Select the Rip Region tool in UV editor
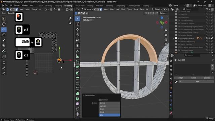Image resolution: width=215 pixels, height=121 pixels. (x=4, y=57)
